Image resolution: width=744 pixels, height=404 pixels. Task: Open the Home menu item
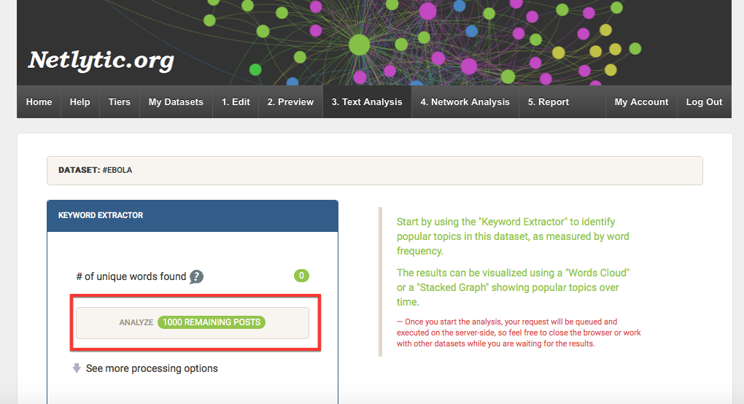[x=39, y=102]
